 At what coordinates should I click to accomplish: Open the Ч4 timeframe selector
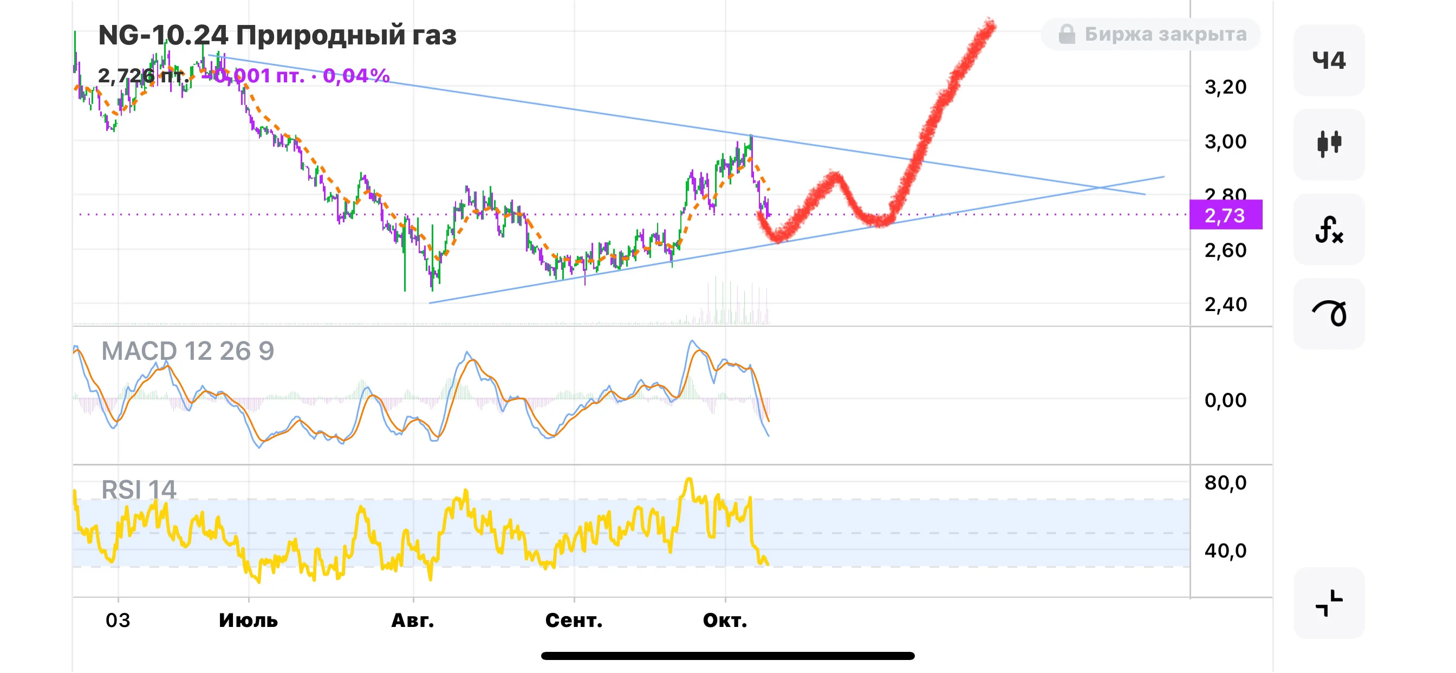pyautogui.click(x=1328, y=60)
